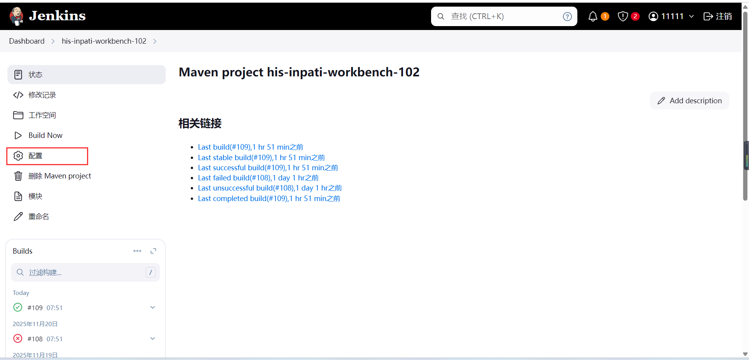Image resolution: width=749 pixels, height=360 pixels.
Task: Expand the dropdown arrow for build #108
Action: tap(153, 339)
